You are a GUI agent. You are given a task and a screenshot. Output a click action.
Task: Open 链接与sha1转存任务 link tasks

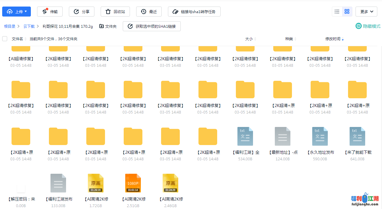pos(194,12)
